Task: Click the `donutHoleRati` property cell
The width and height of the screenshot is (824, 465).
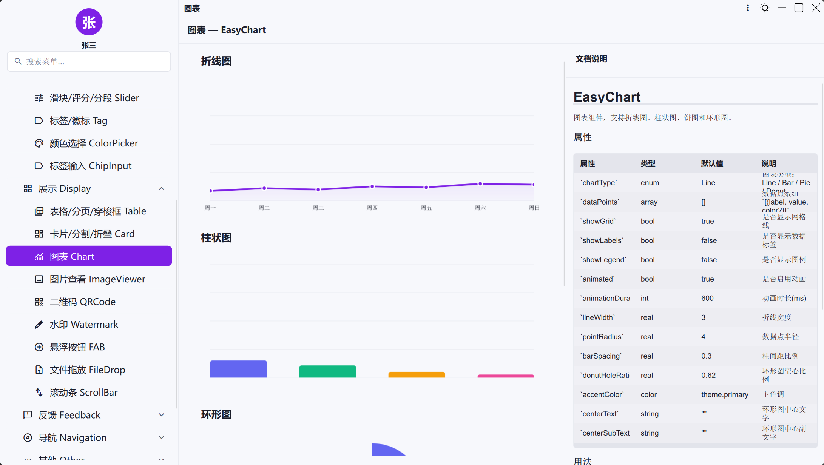Action: 605,375
